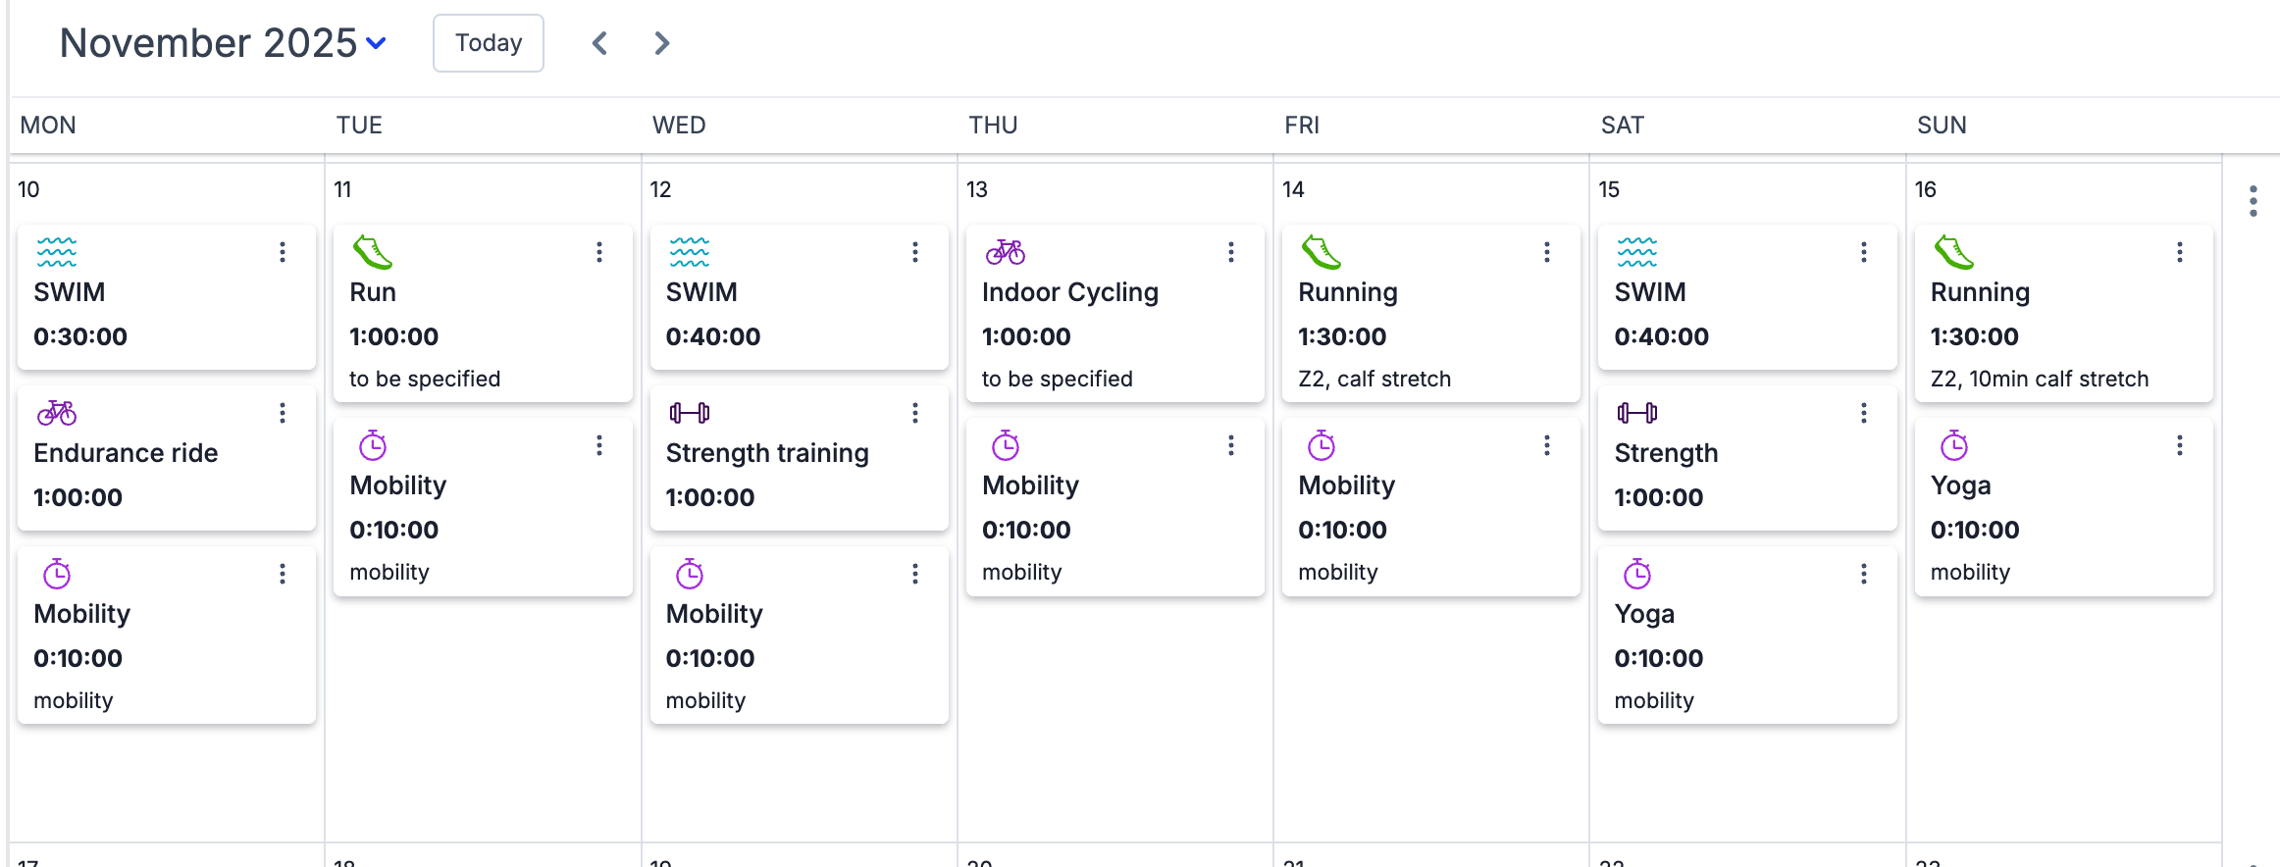
Task: Click dumbbell icon on Strength training card
Action: click(x=690, y=413)
